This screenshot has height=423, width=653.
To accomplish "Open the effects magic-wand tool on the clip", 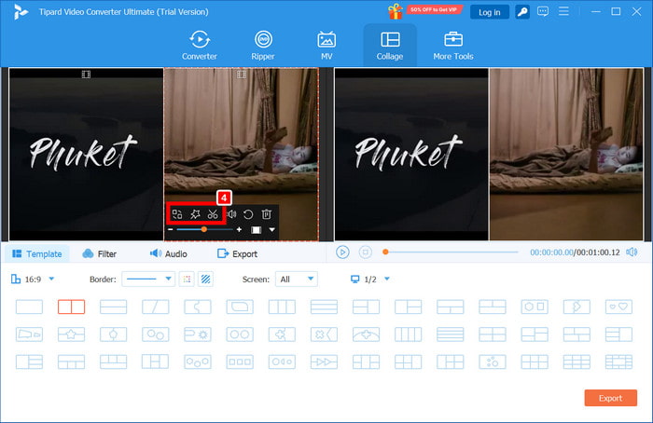I will tap(195, 214).
